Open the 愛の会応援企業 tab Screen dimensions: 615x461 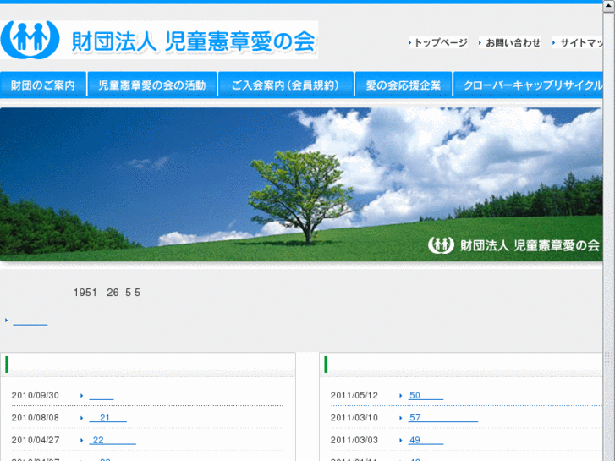click(403, 85)
